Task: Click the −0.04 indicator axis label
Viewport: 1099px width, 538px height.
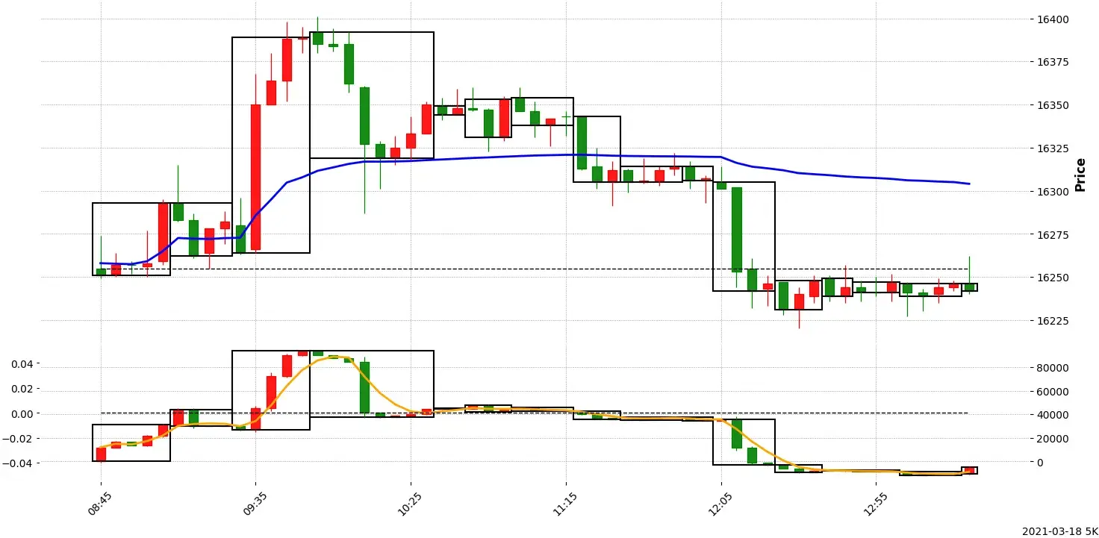Action: tap(19, 463)
